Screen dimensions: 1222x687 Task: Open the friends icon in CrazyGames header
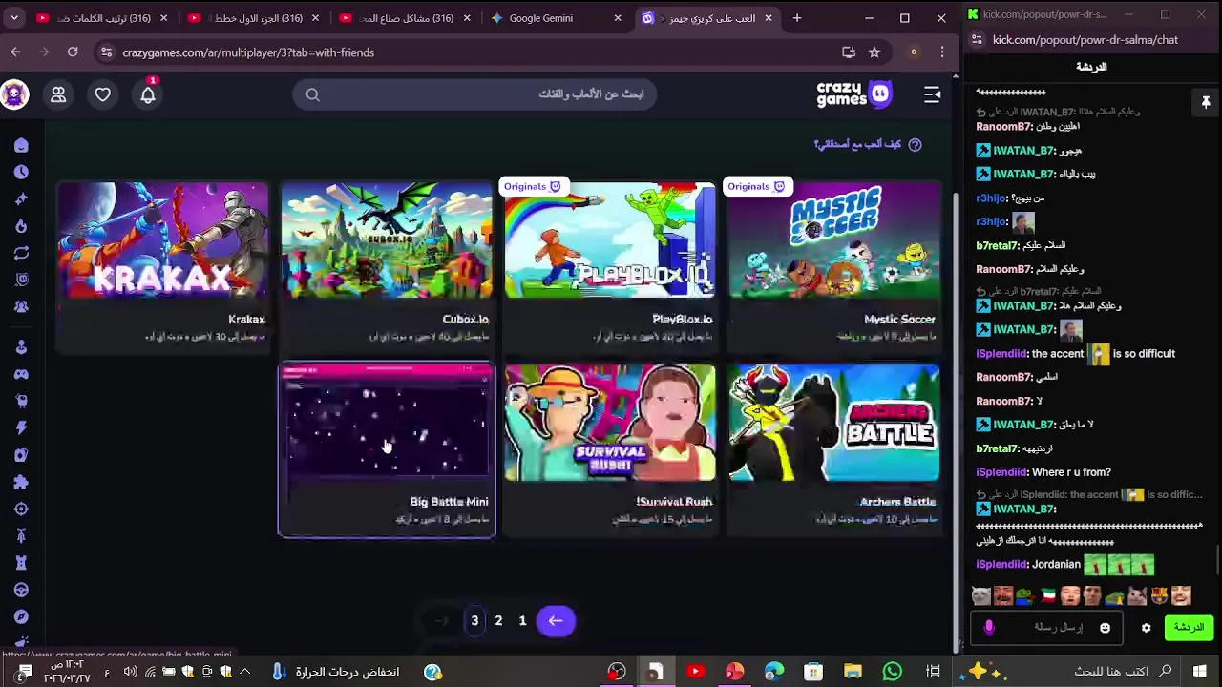pos(58,94)
